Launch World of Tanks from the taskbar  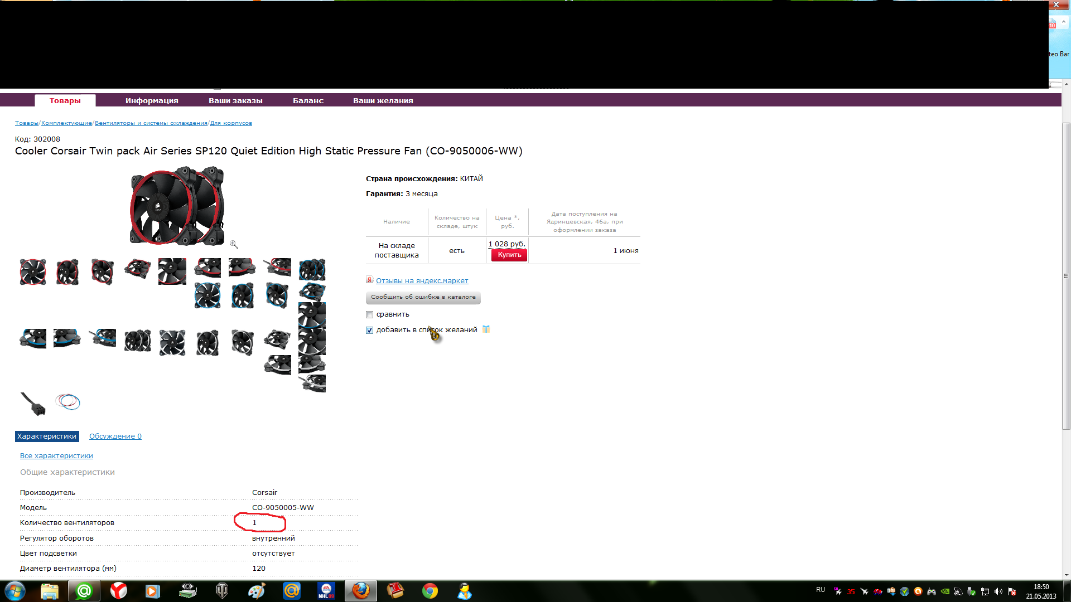point(222,591)
